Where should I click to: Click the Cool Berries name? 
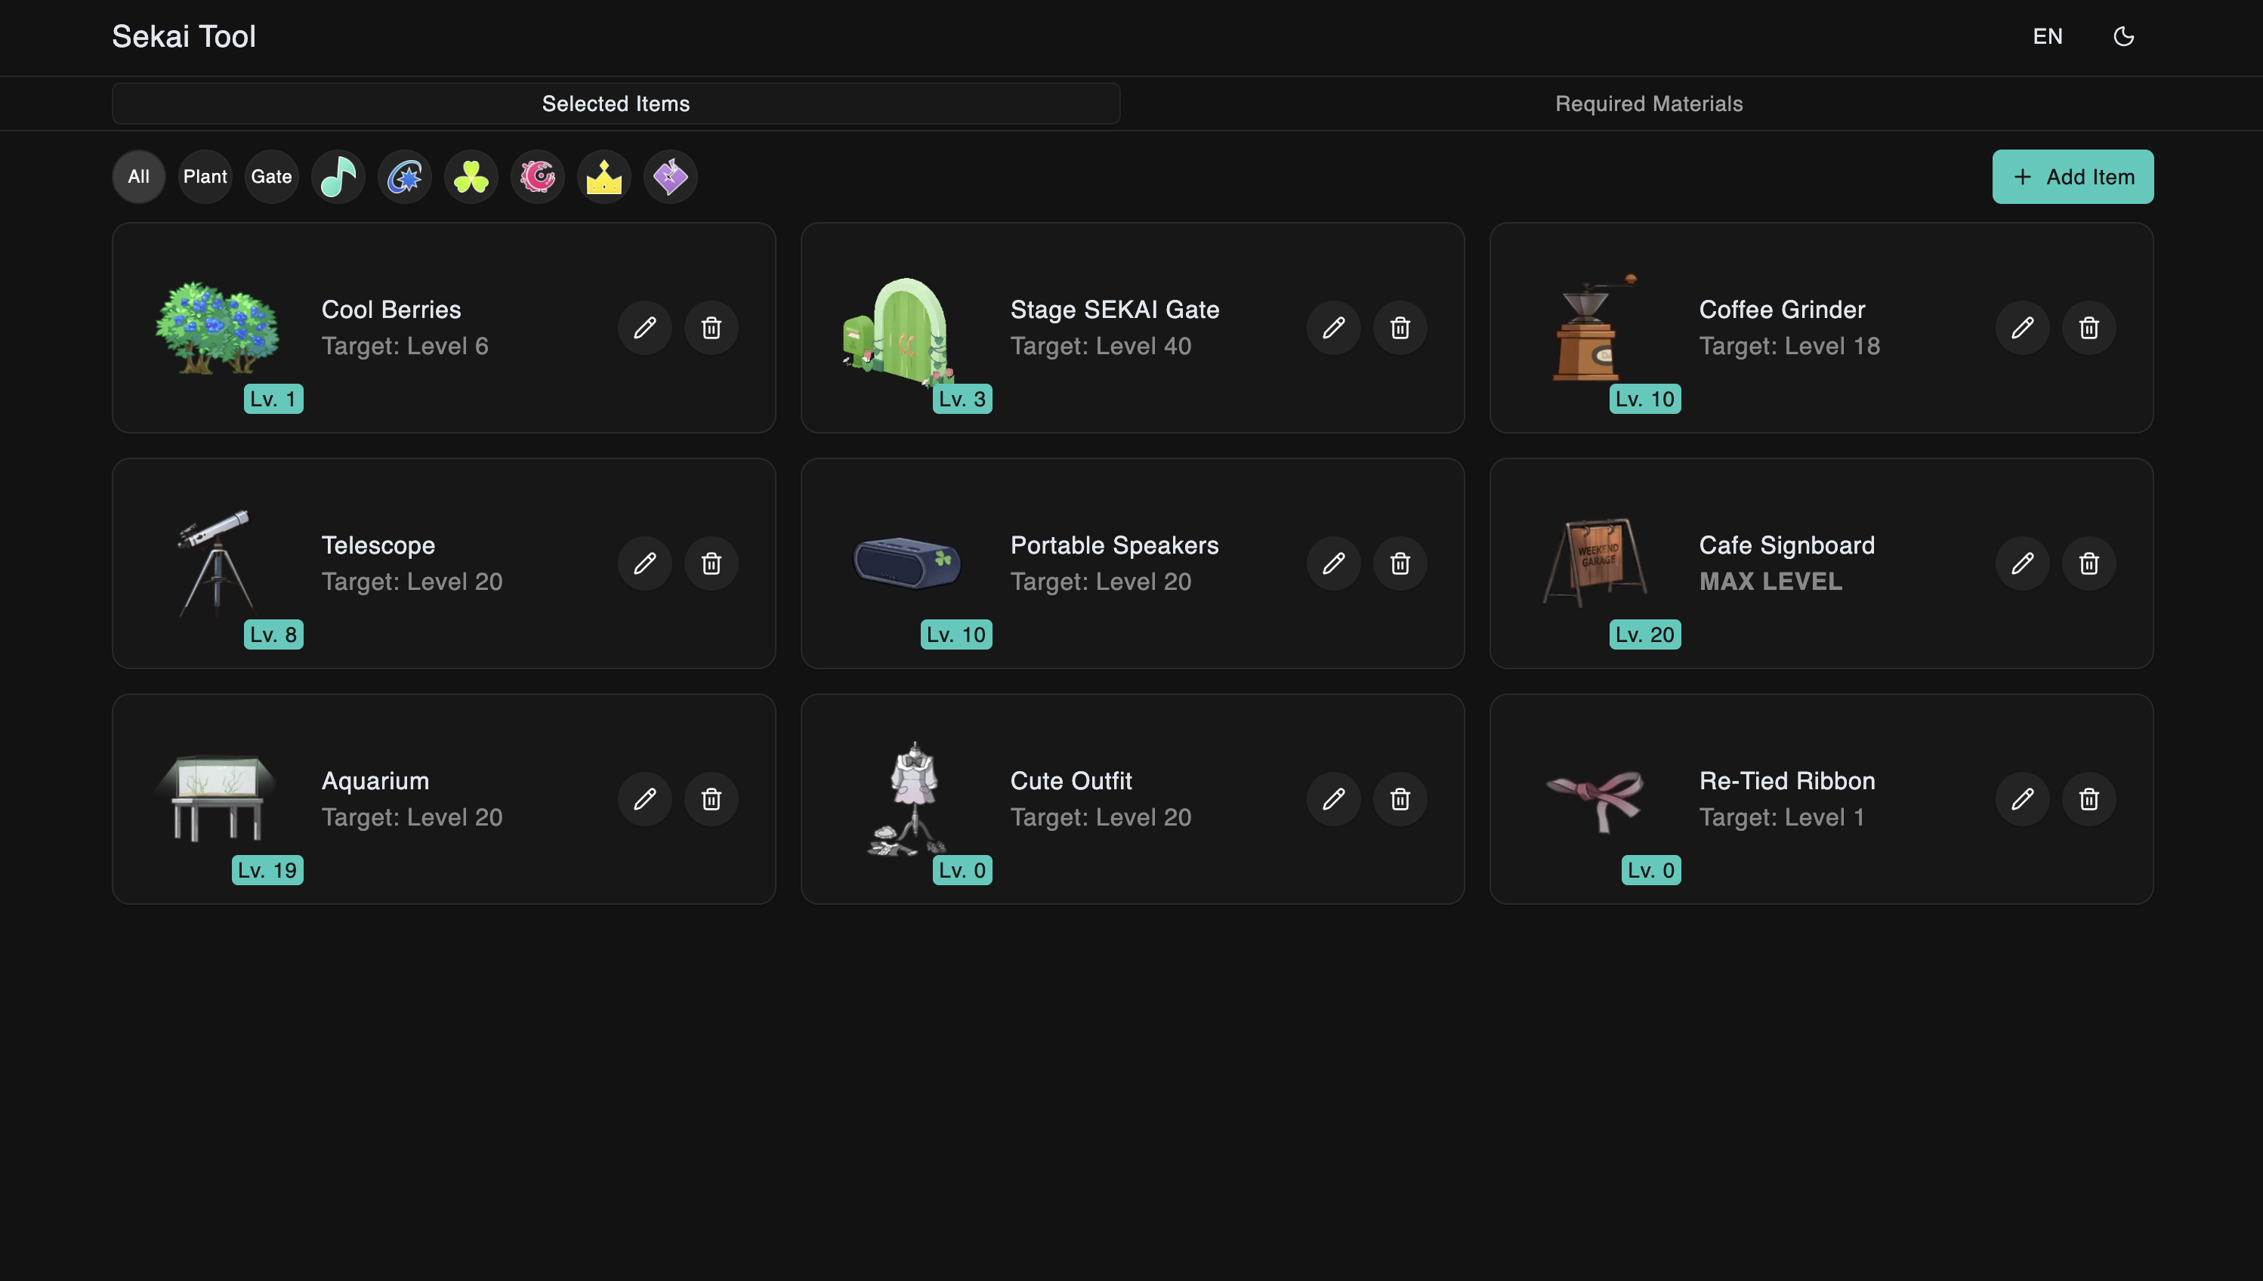(391, 310)
